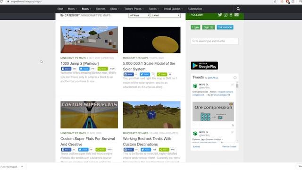Viewport: 302px width, 170px height.
Task: Open the Latest sort dropdown
Action: point(166,15)
